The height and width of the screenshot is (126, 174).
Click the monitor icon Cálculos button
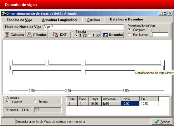coord(14,35)
